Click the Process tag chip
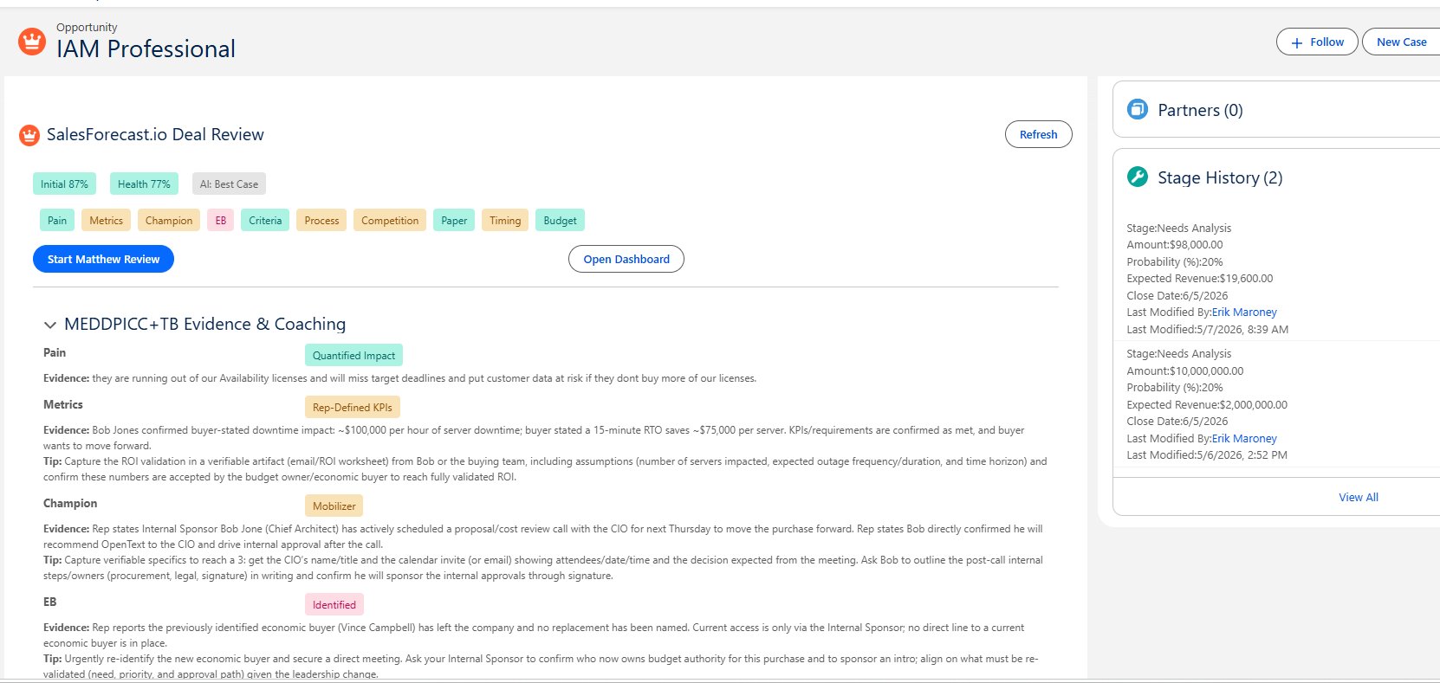Screen dimensions: 1440x683 (x=321, y=221)
